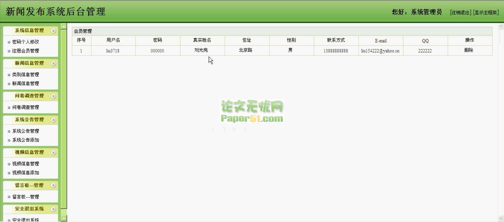Open 视频信息添加 in sidebar

26,173
